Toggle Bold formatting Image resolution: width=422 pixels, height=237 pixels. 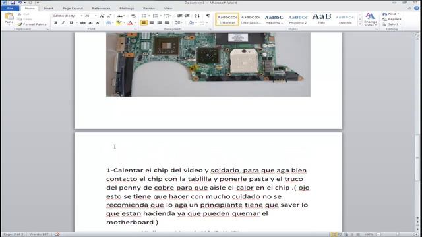pos(55,23)
